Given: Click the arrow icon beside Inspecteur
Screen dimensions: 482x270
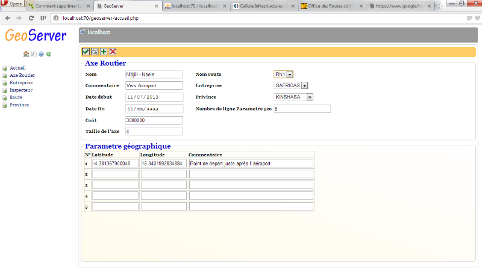Looking at the screenshot, I should pyautogui.click(x=5, y=90).
